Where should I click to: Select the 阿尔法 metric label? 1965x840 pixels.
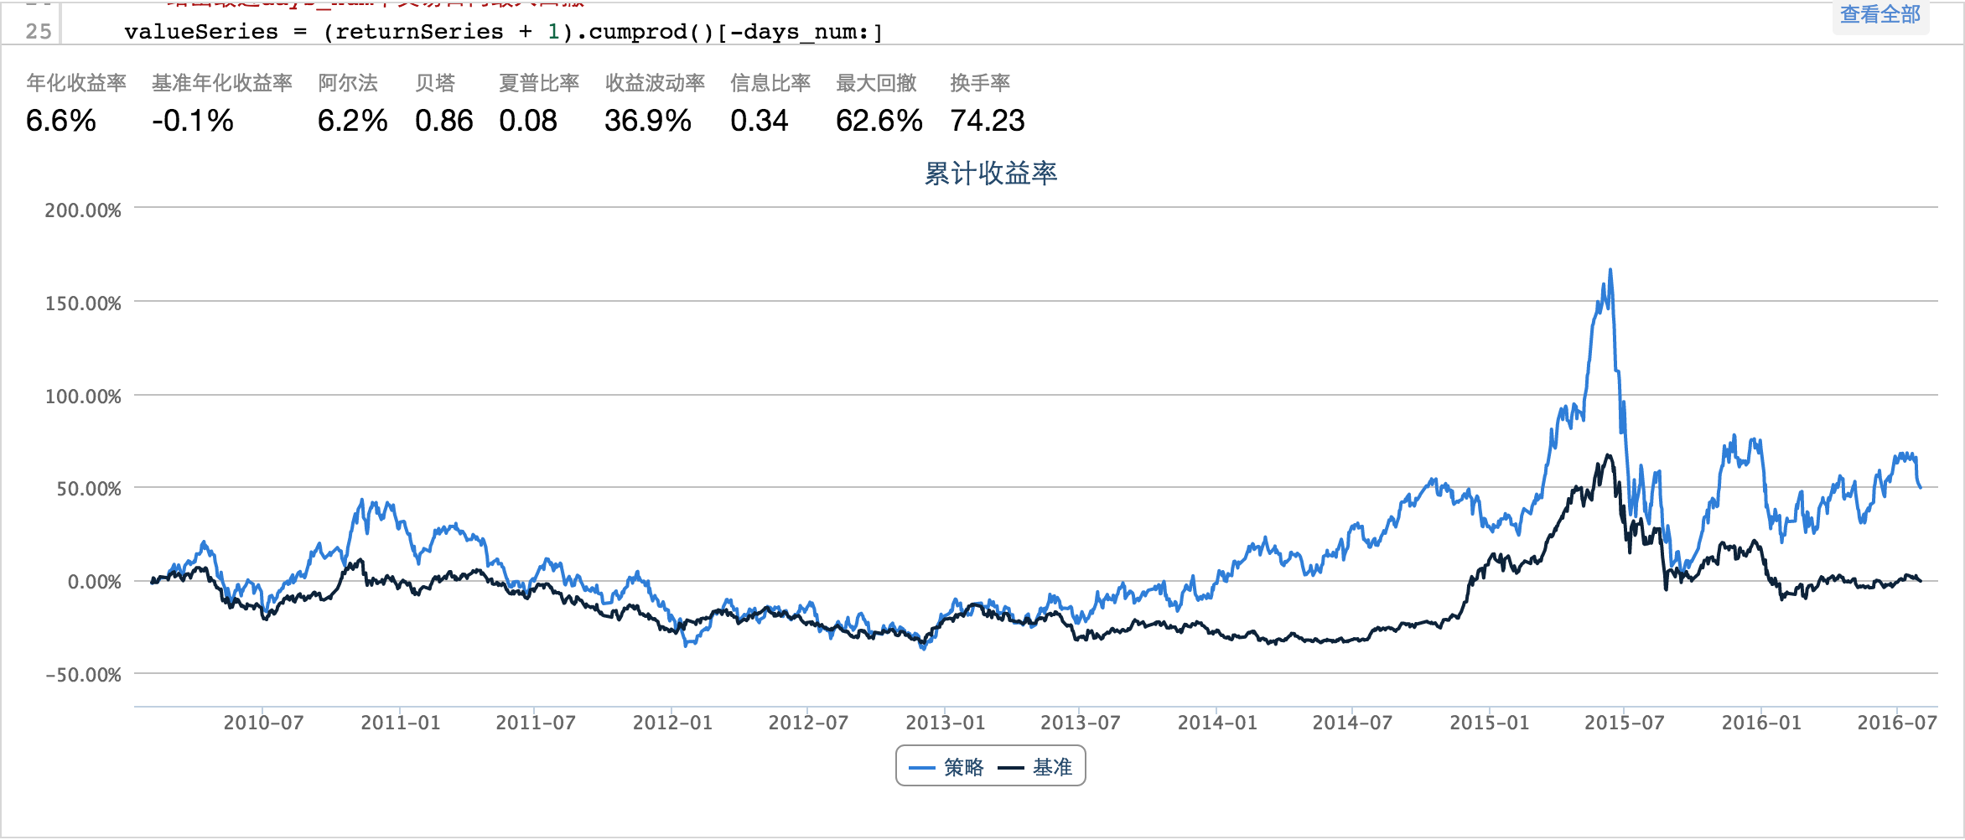348,83
